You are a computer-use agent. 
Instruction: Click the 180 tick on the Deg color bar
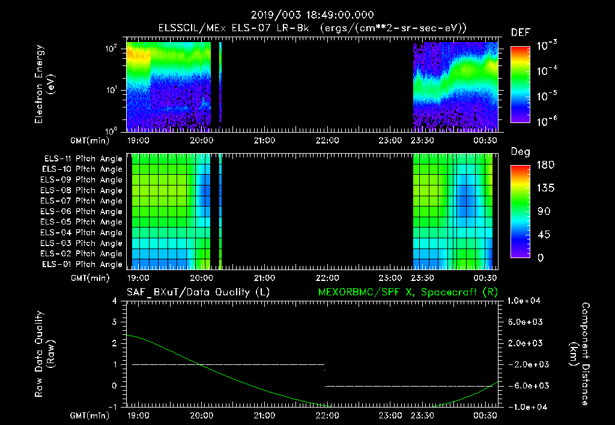tap(545, 164)
